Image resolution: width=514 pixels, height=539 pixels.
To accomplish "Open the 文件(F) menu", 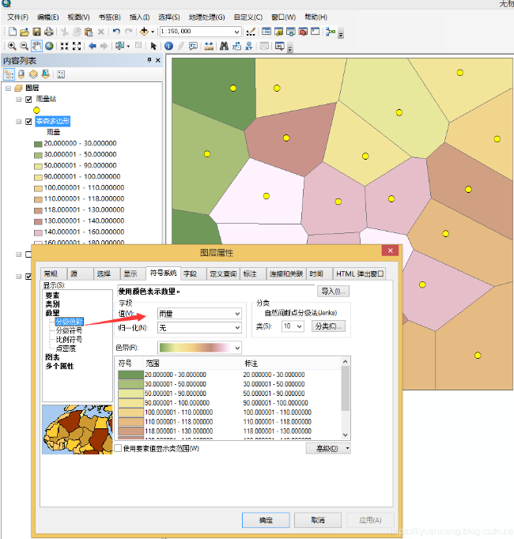I will [18, 17].
